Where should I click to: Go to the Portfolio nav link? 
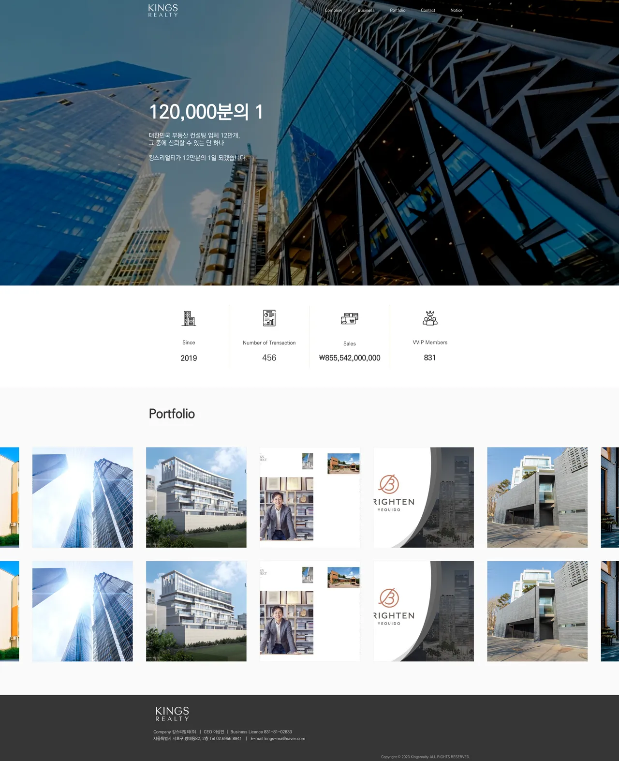click(398, 10)
